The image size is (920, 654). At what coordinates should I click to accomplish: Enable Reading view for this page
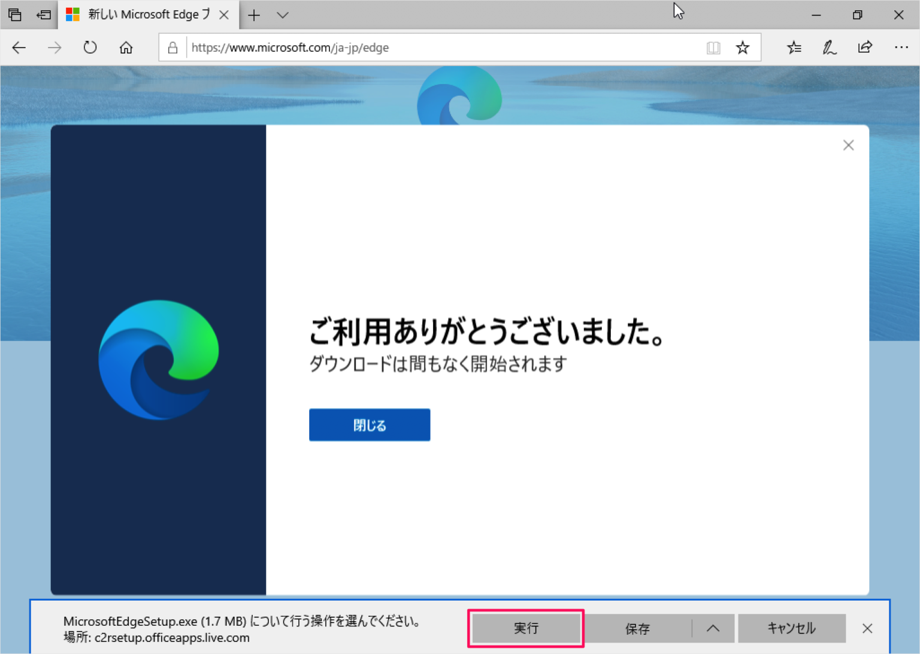[x=713, y=47]
